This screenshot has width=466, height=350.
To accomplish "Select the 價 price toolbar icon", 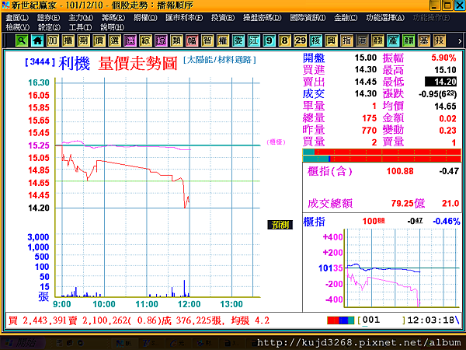I will (x=99, y=40).
